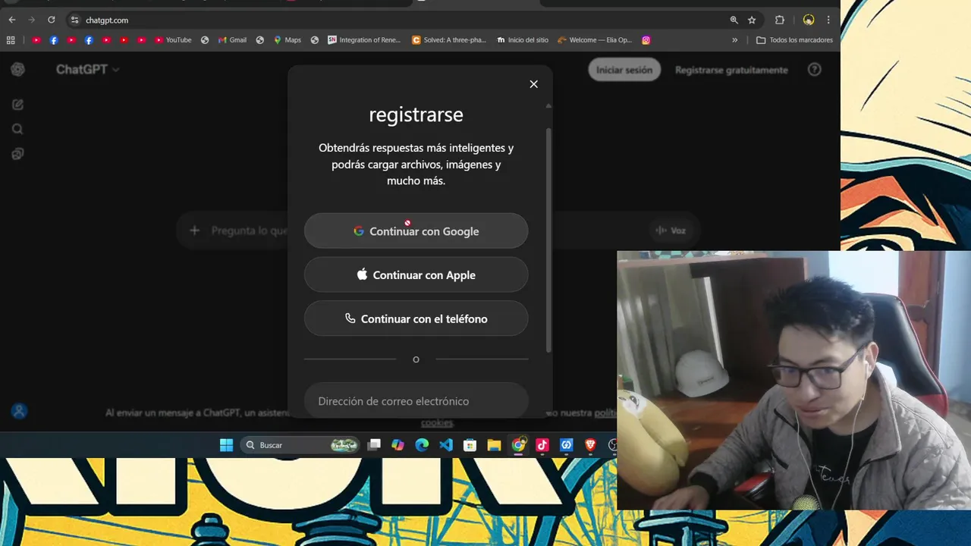Image resolution: width=971 pixels, height=546 pixels.
Task: Open the site information icon
Action: point(74,20)
